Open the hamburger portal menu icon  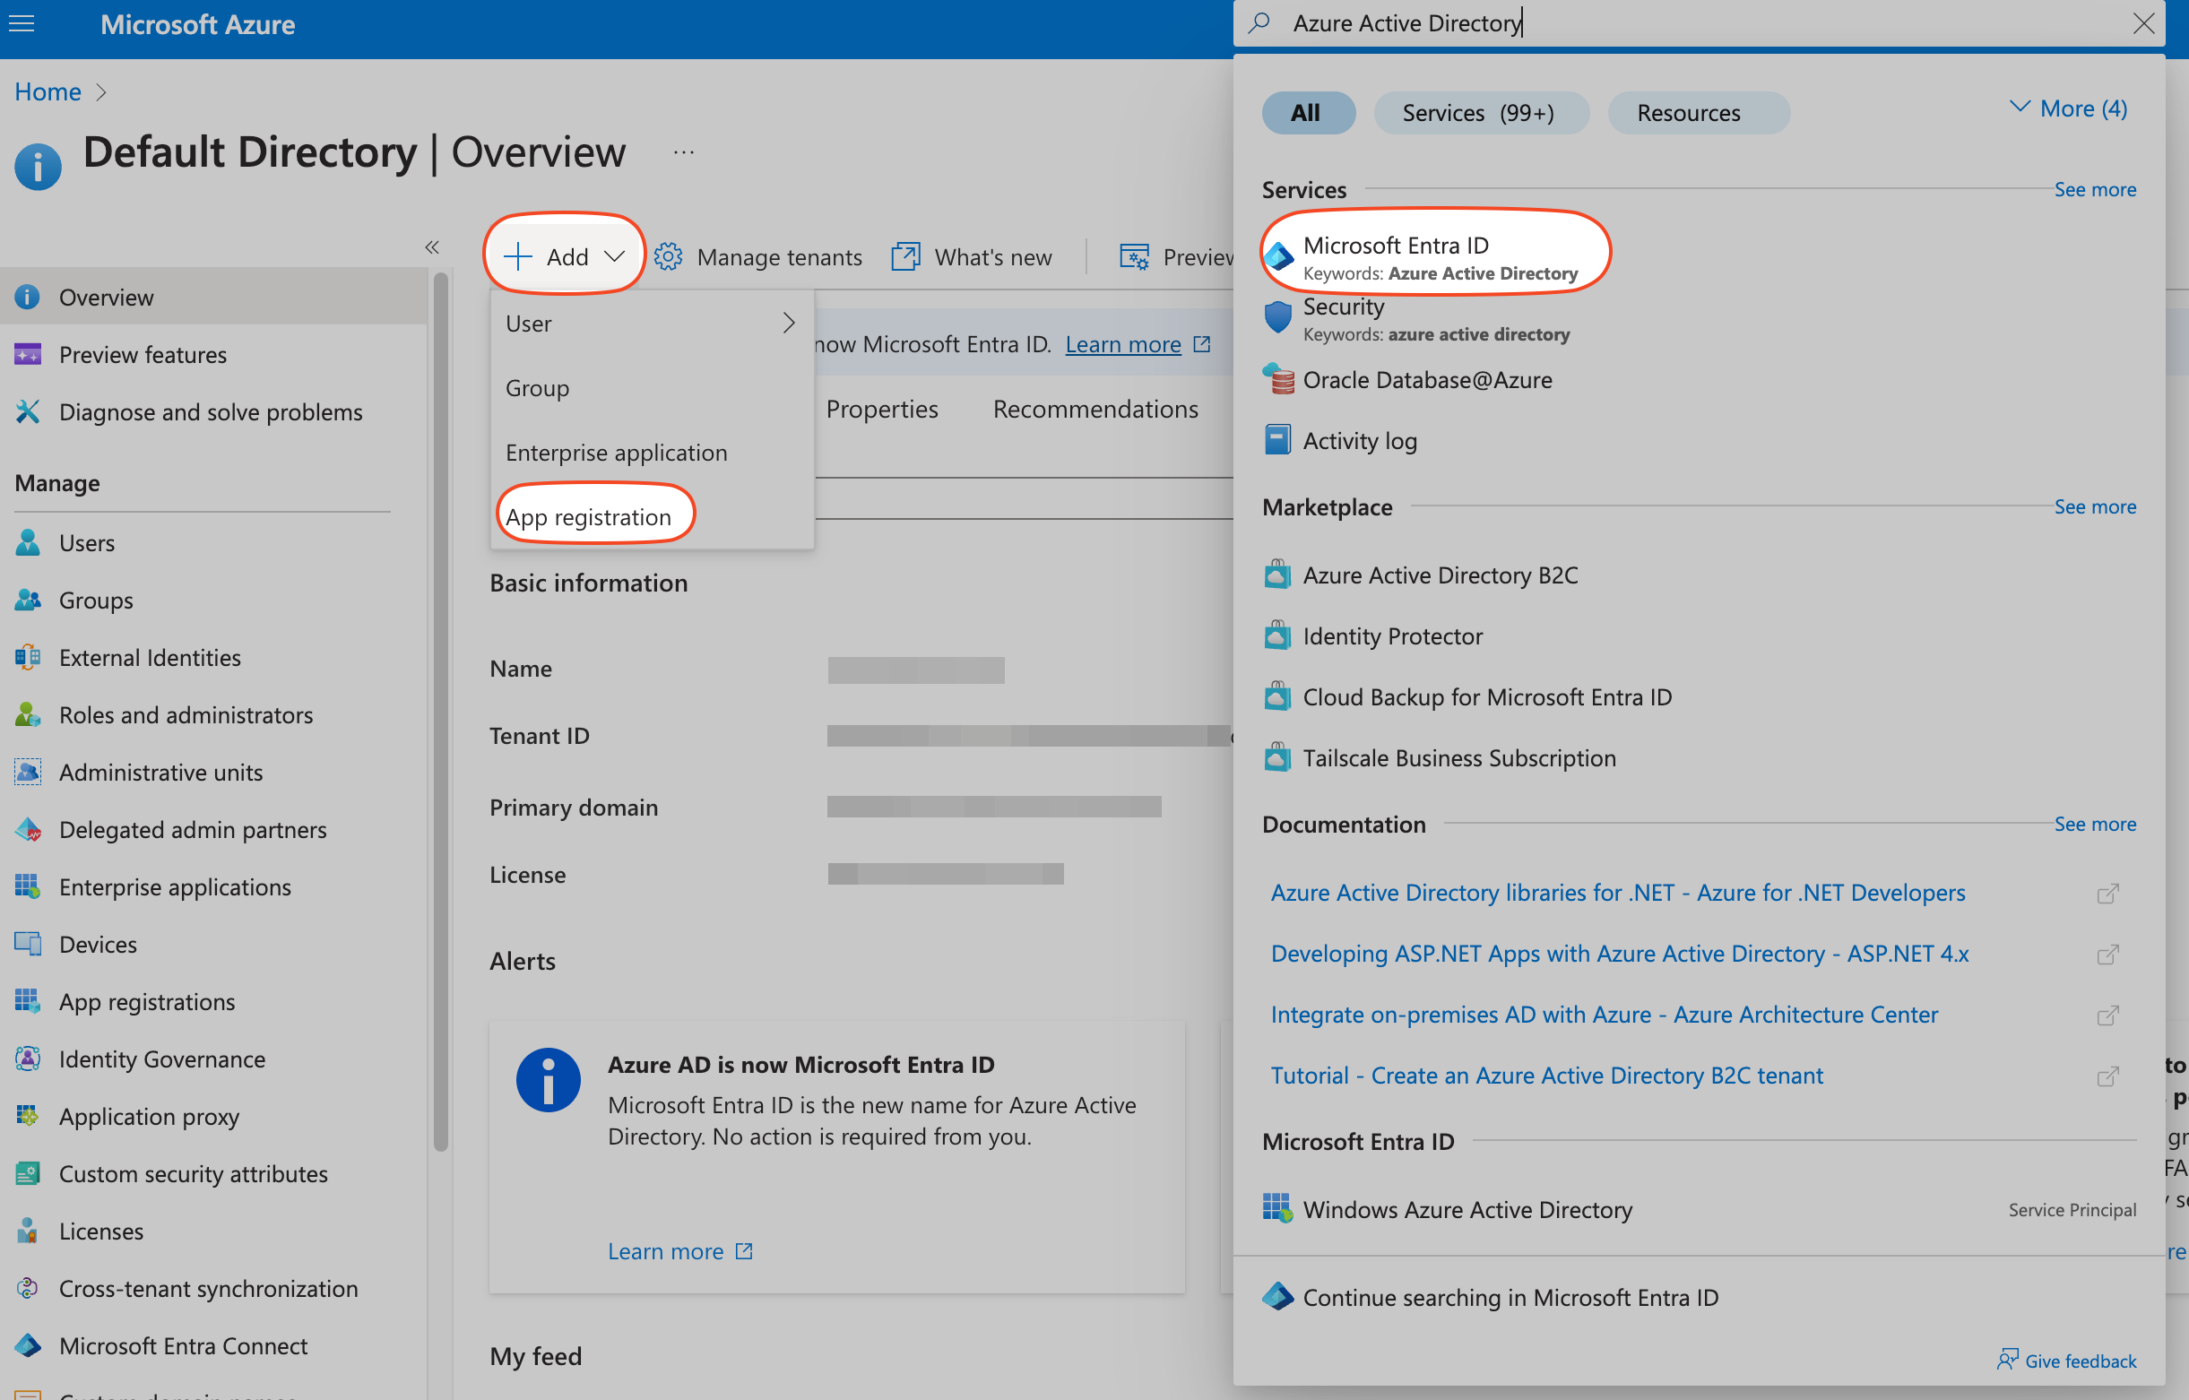[x=21, y=23]
